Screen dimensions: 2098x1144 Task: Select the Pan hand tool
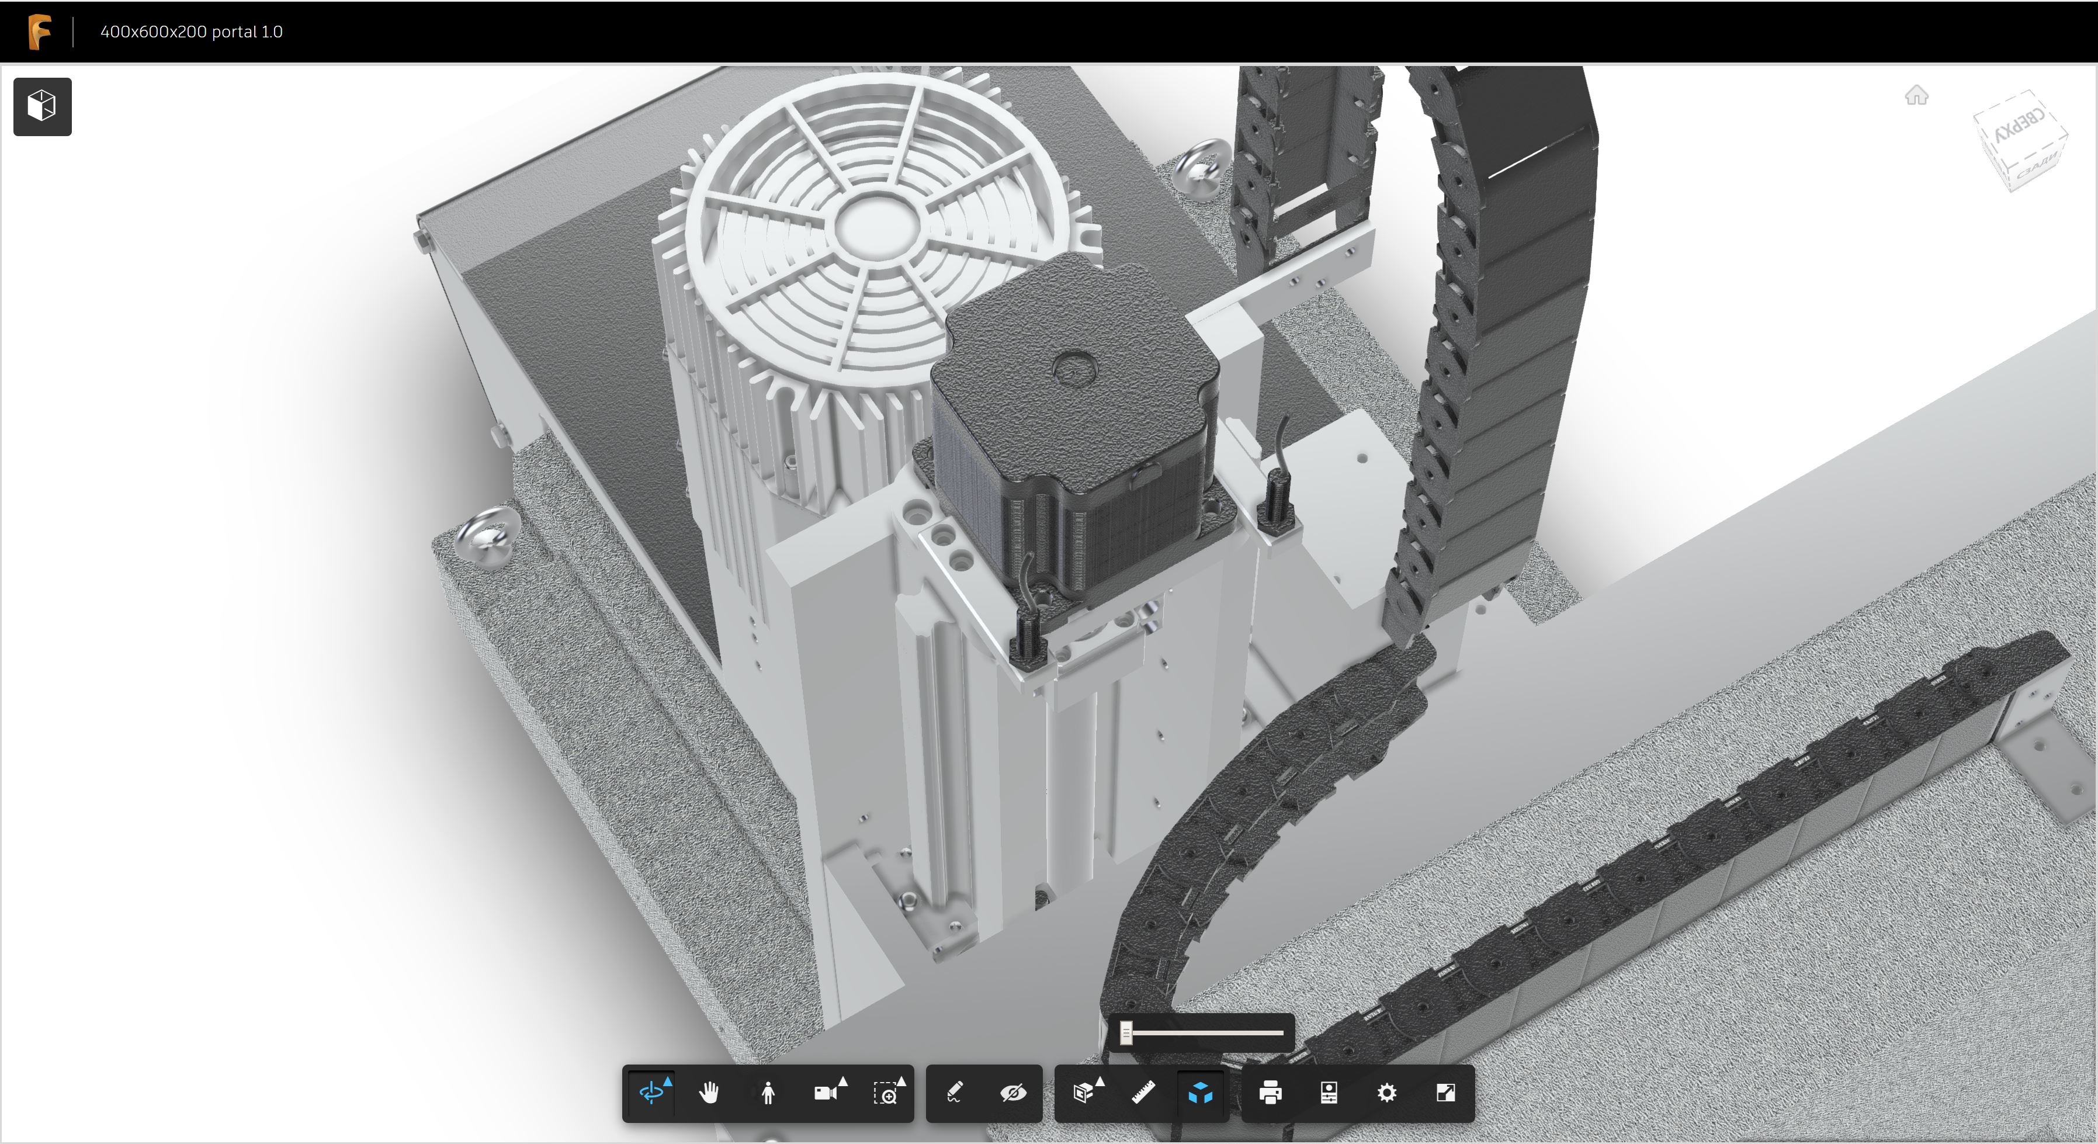(x=709, y=1093)
